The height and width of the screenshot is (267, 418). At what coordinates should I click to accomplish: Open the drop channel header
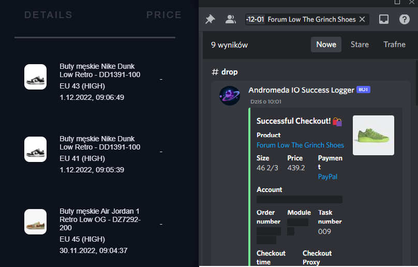(225, 72)
